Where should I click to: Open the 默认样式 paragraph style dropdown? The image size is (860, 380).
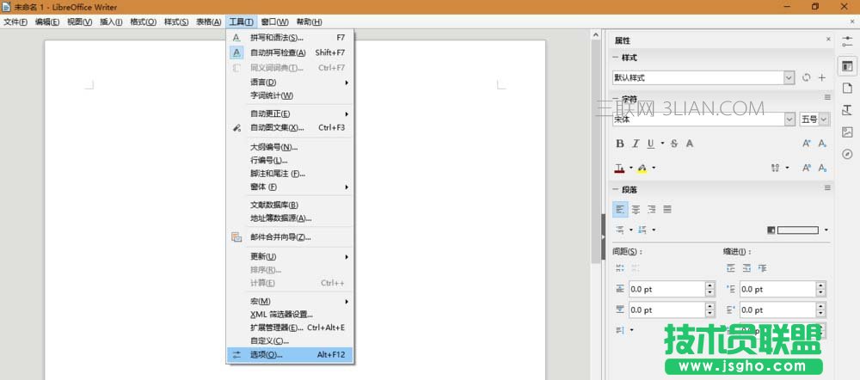[789, 78]
